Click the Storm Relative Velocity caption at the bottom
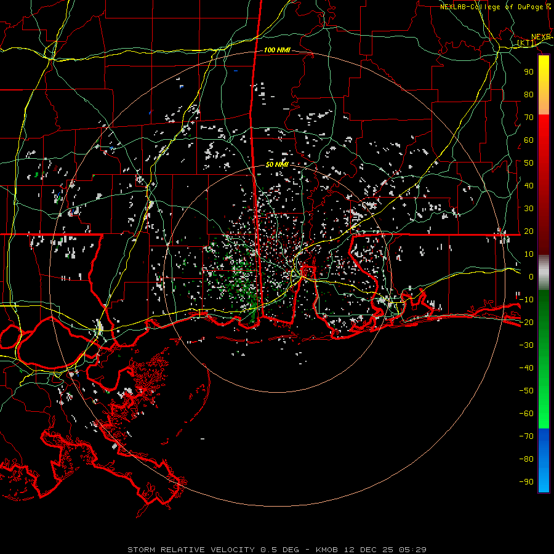 click(x=277, y=550)
